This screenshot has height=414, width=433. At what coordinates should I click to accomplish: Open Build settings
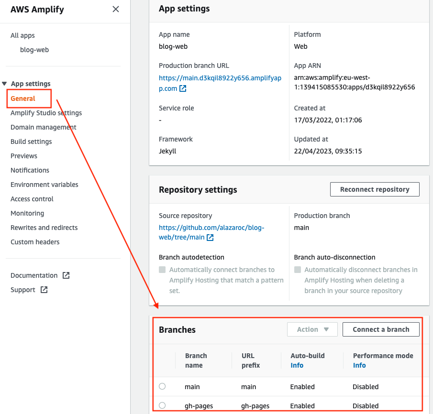tap(31, 142)
